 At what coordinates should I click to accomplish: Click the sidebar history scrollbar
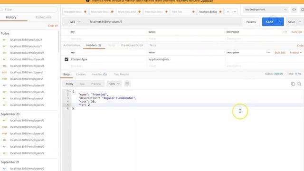pos(59,42)
